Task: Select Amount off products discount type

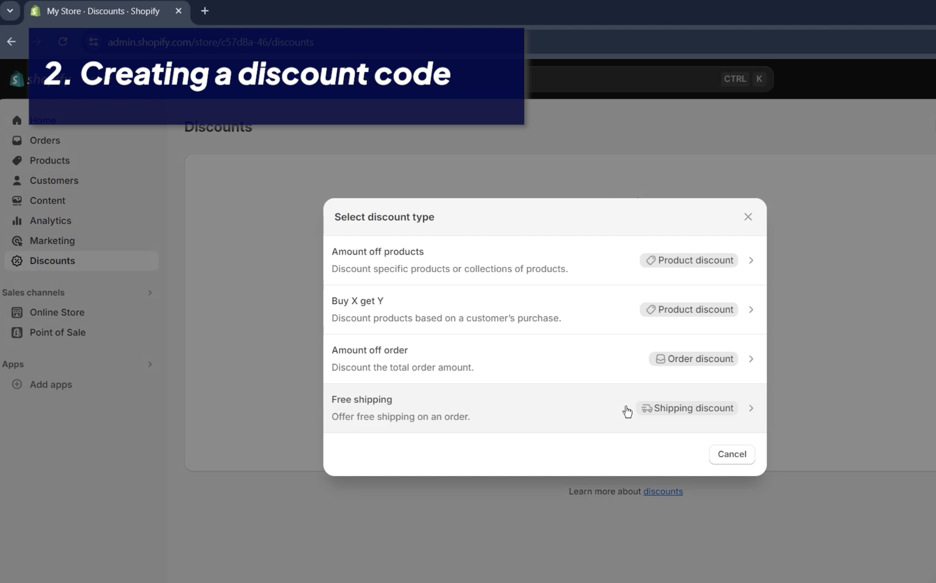Action: 544,260
